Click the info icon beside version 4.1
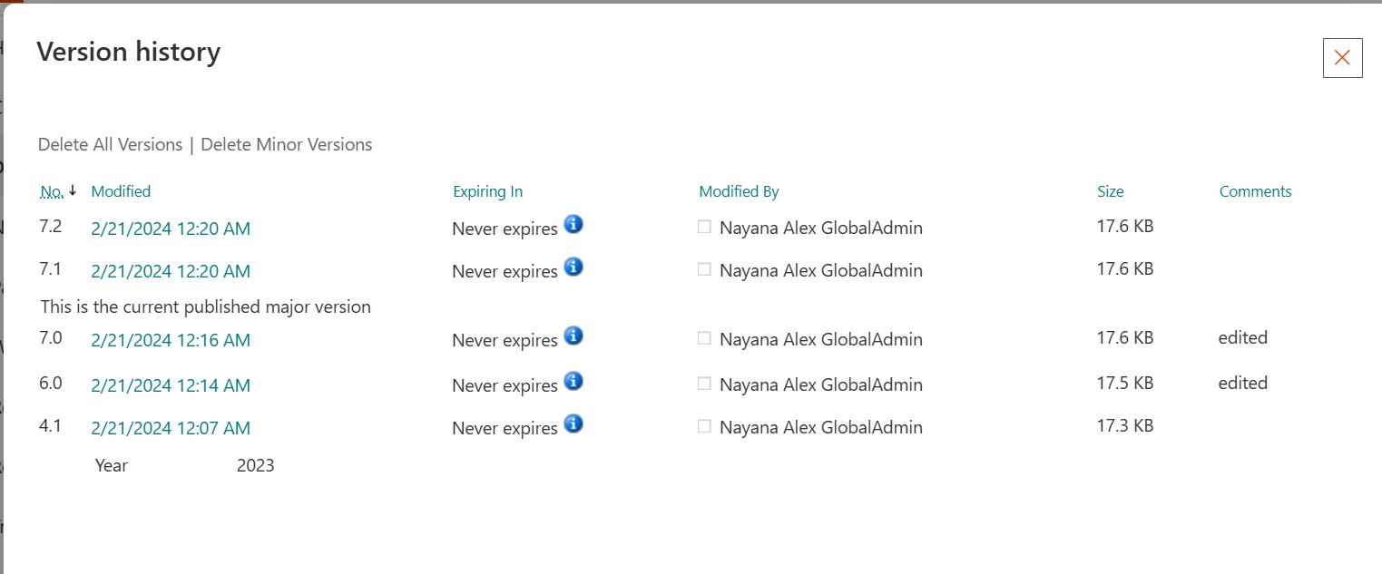The height and width of the screenshot is (574, 1382). coord(573,423)
